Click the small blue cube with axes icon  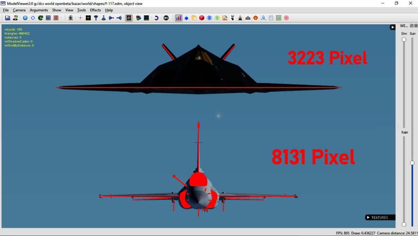(x=186, y=18)
